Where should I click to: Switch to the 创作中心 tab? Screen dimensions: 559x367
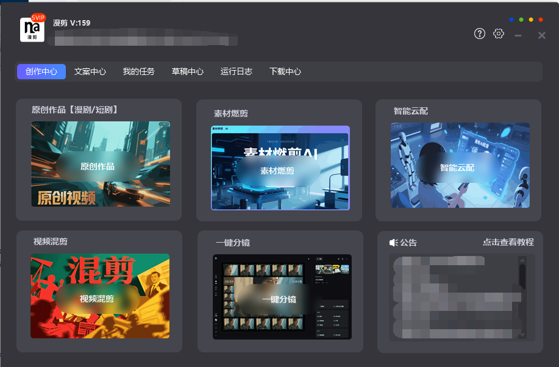tap(41, 71)
